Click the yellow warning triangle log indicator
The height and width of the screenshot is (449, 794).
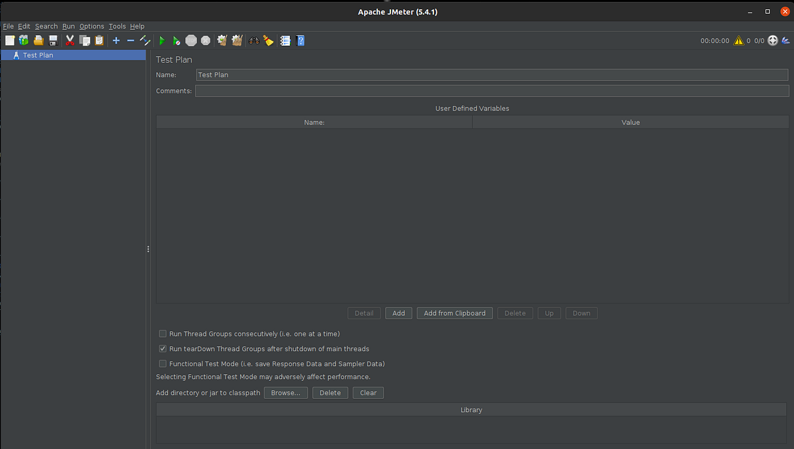[738, 40]
